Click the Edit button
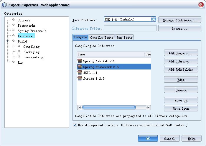 click(181, 80)
